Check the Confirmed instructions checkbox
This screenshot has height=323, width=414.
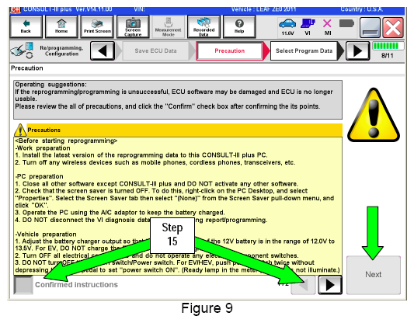pyautogui.click(x=23, y=284)
